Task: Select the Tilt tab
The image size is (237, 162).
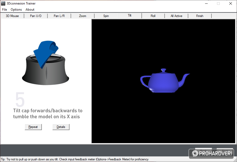Action: [129, 15]
